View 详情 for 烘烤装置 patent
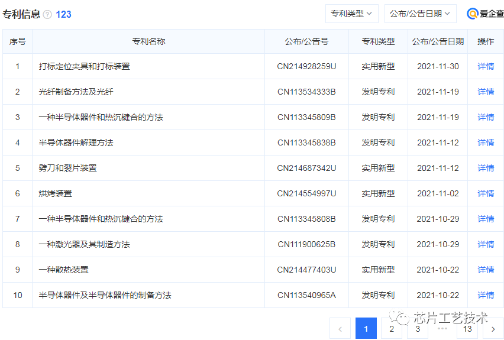The image size is (504, 340). click(x=486, y=193)
